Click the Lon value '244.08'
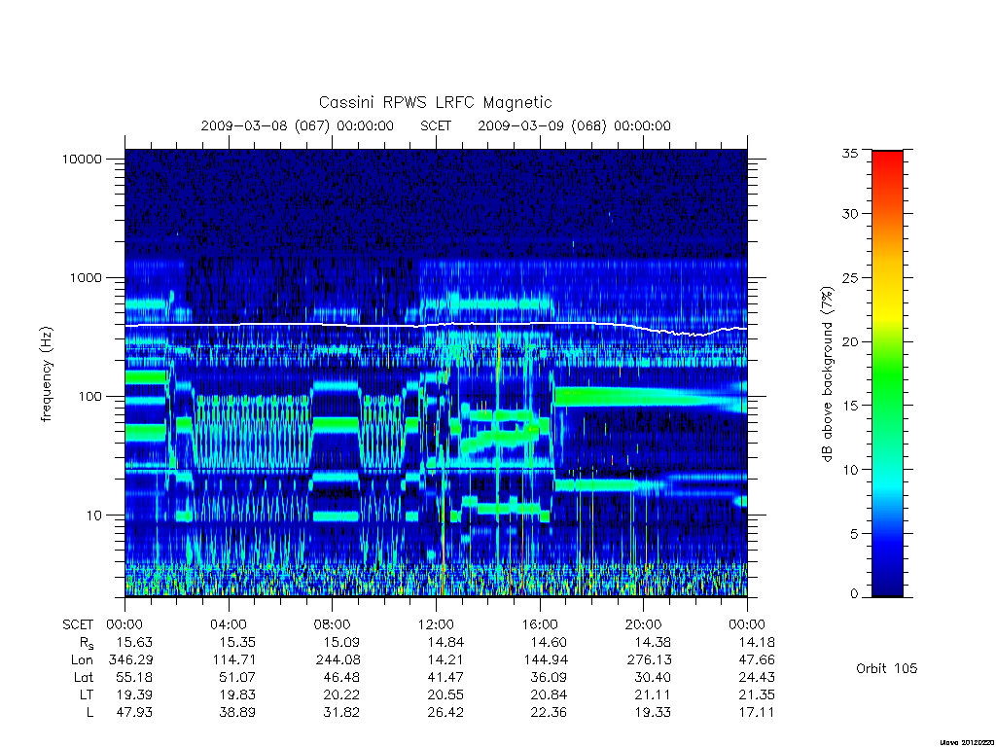The width and height of the screenshot is (996, 747). [338, 660]
